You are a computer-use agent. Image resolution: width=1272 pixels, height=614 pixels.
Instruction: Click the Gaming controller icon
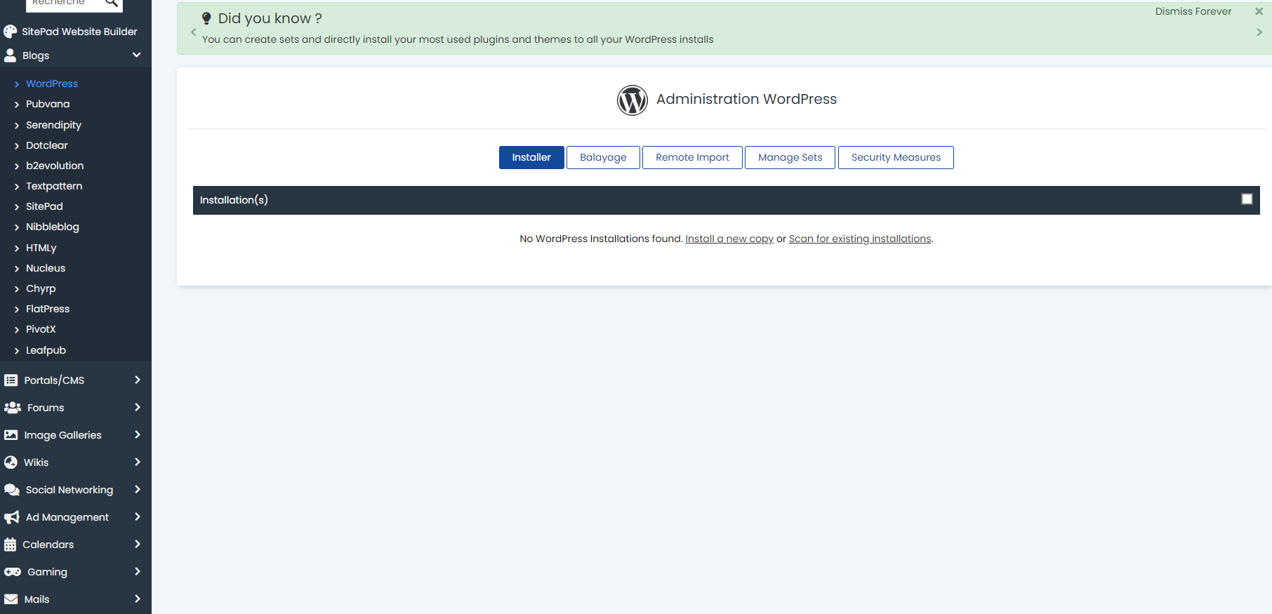coord(12,572)
